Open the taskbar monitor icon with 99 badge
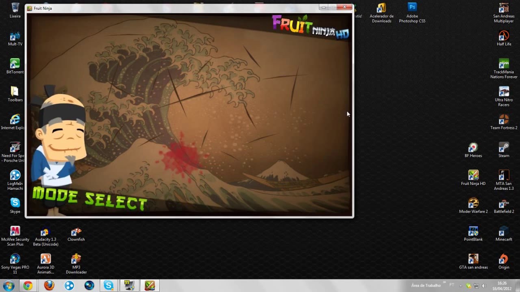The width and height of the screenshot is (520, 292). coord(129,286)
